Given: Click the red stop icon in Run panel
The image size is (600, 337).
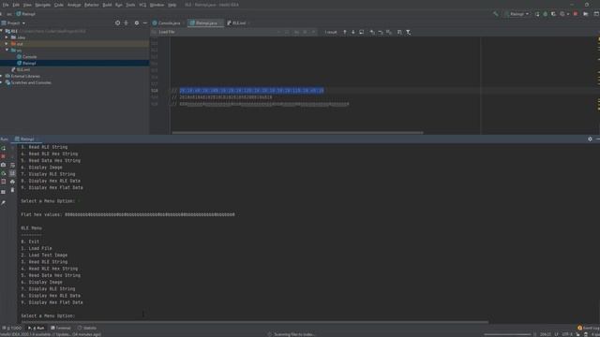Looking at the screenshot, I should click(x=4, y=156).
